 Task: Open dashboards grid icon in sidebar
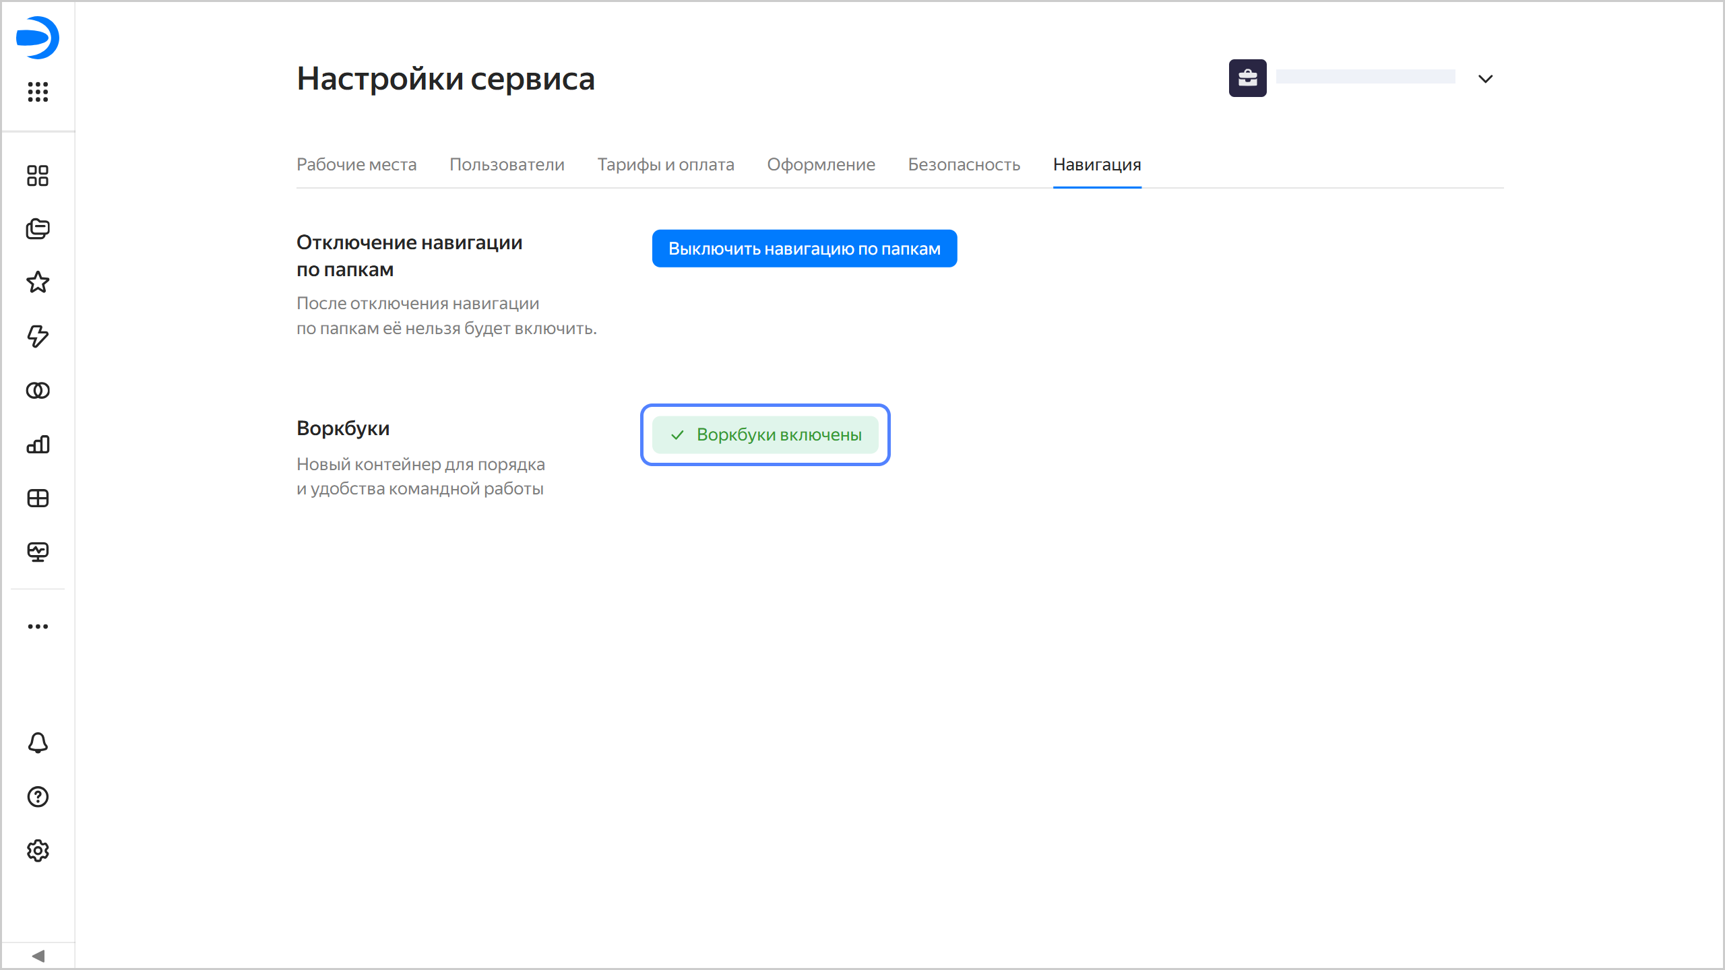(38, 498)
